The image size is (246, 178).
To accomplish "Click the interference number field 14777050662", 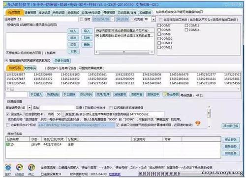I will (x=147, y=114).
